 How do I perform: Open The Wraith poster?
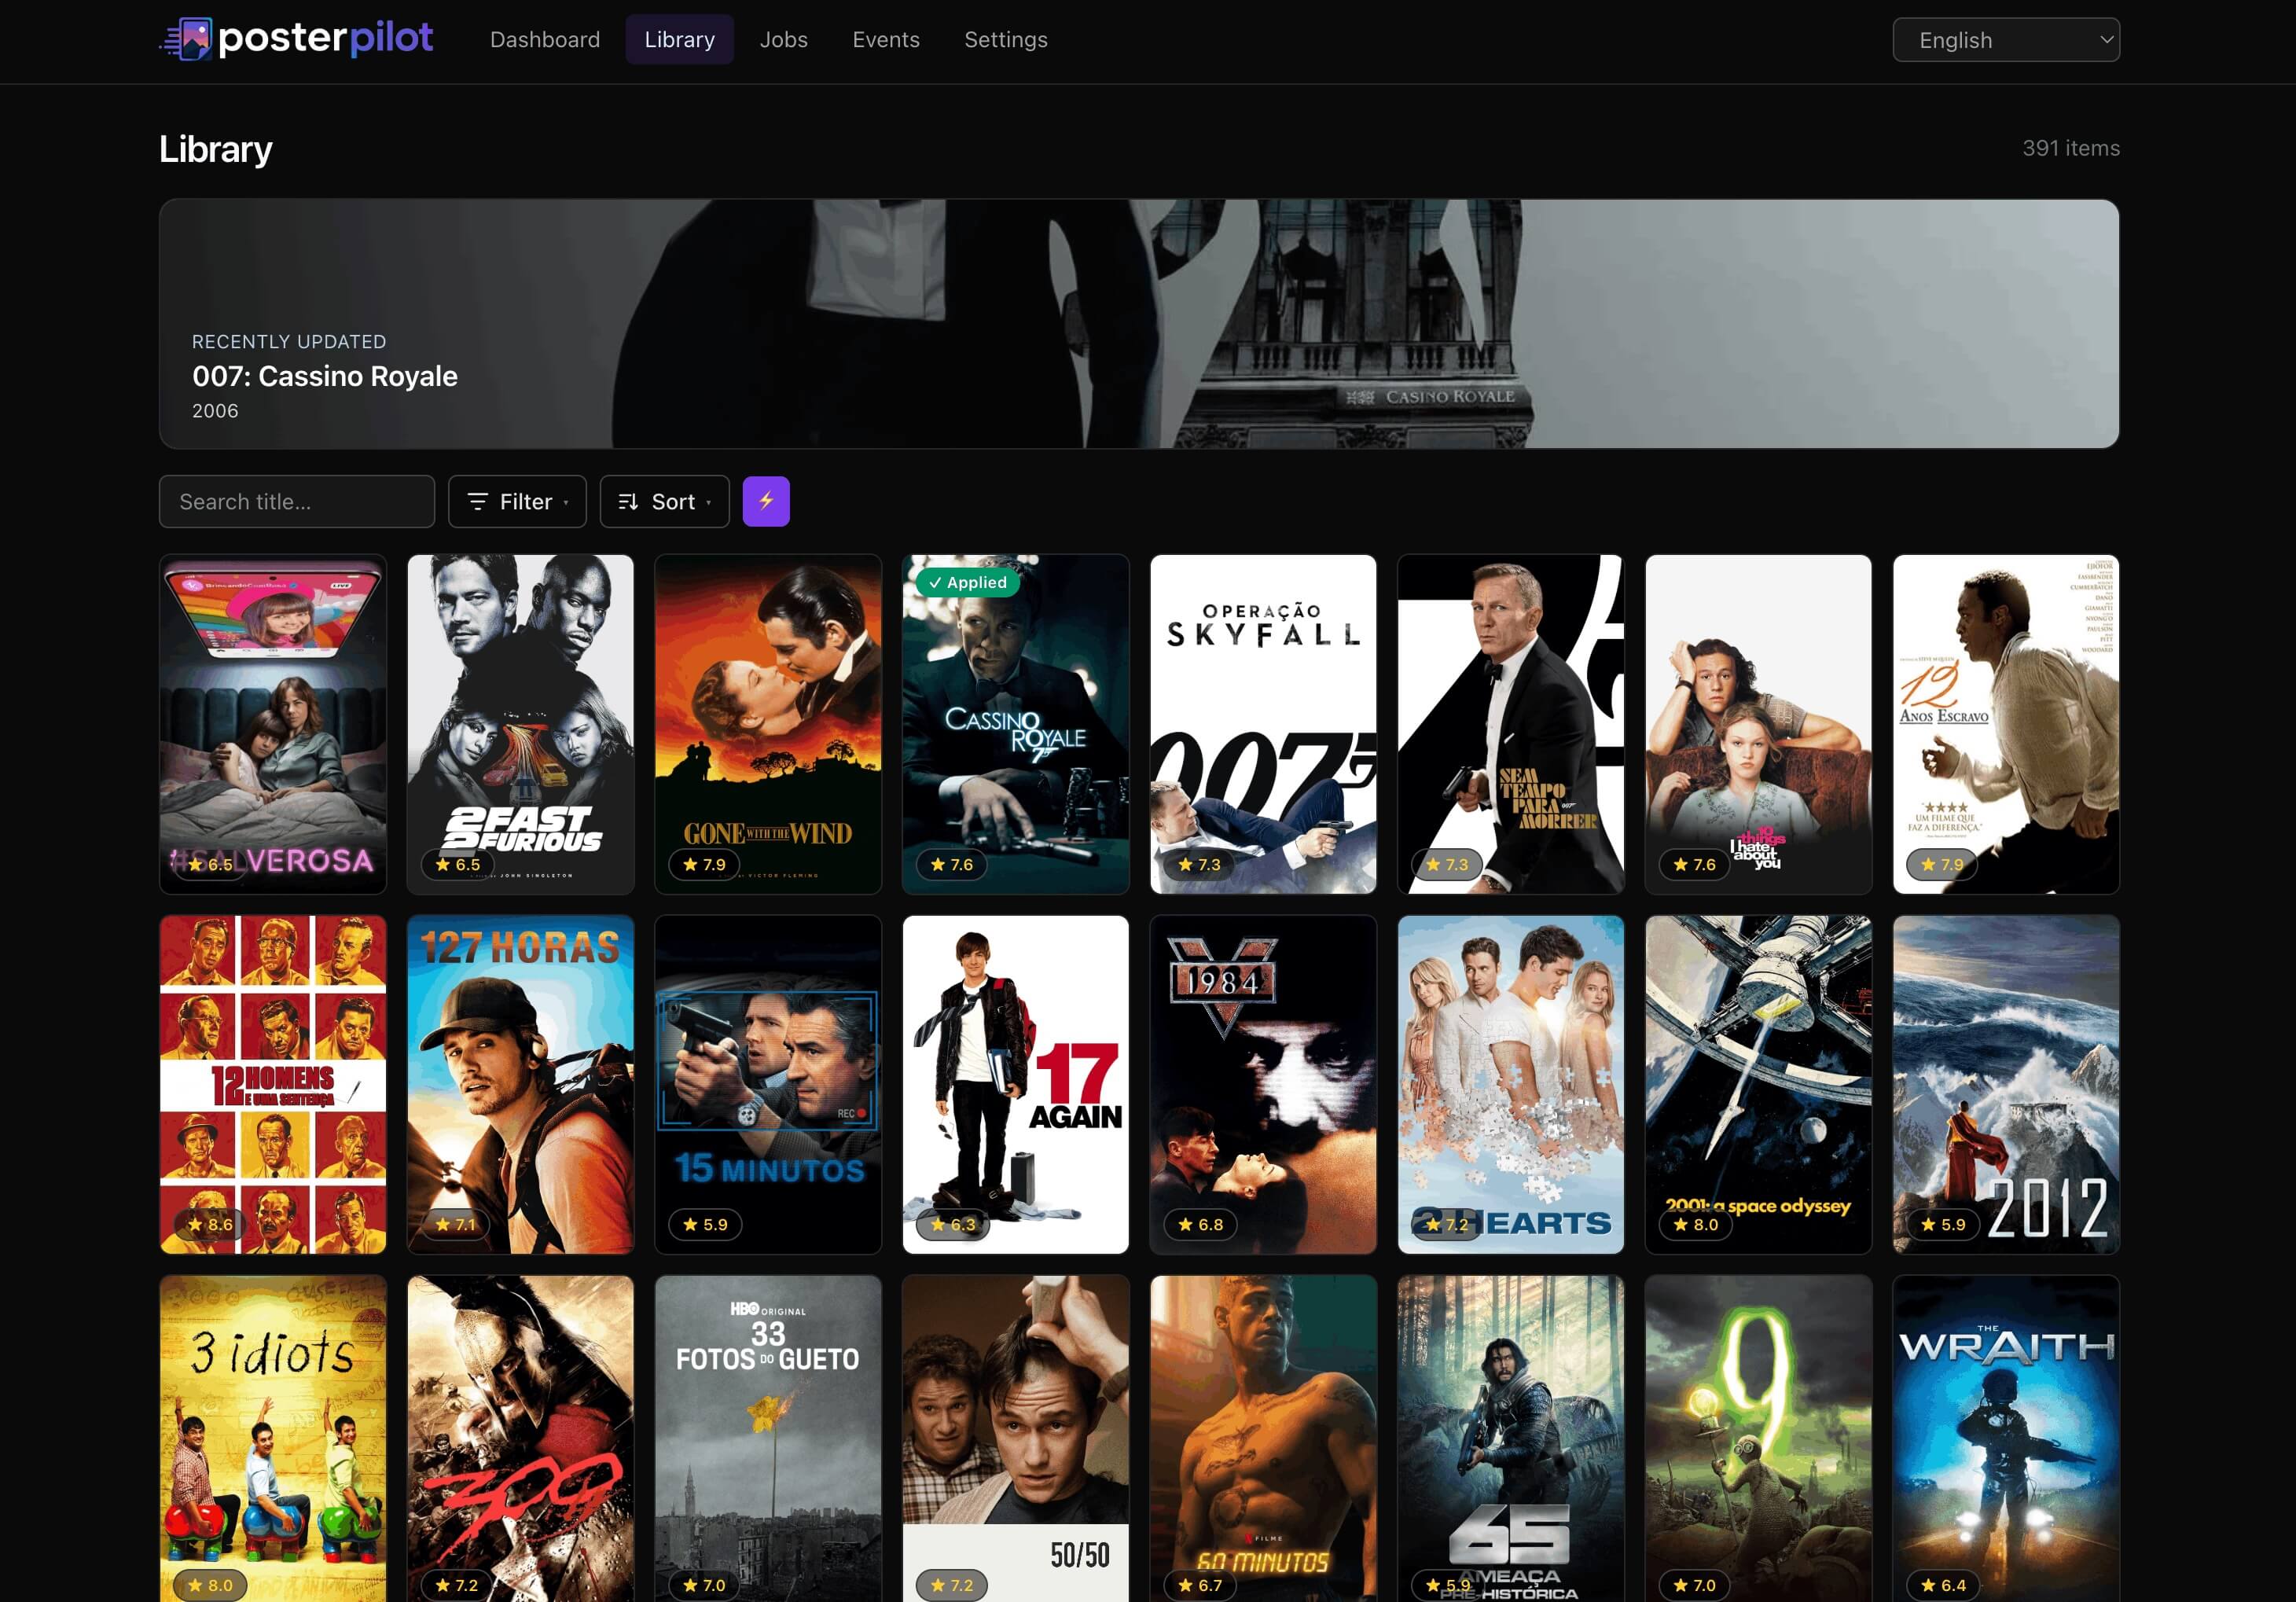(2006, 1439)
